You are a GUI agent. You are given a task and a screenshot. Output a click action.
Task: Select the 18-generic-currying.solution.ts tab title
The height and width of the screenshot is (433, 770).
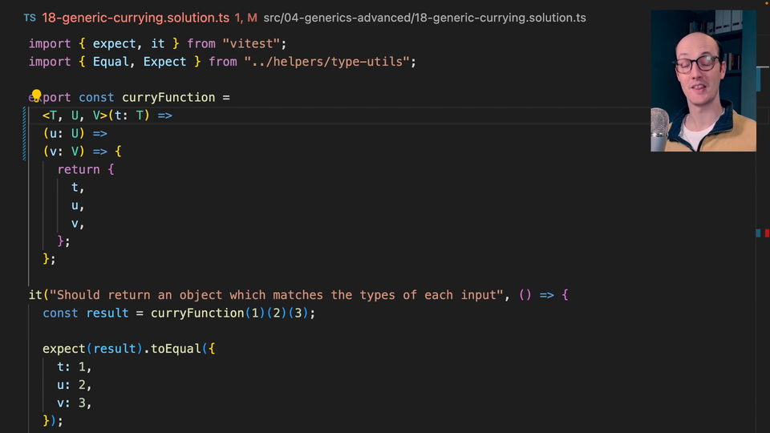pyautogui.click(x=136, y=17)
